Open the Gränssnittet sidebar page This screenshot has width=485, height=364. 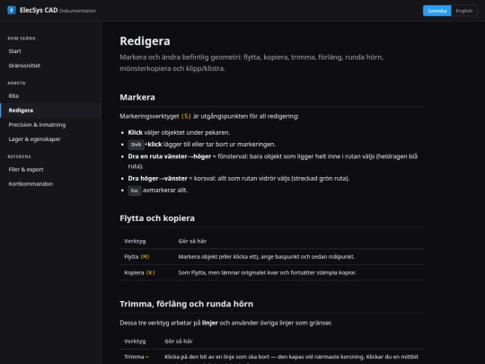(x=50, y=66)
